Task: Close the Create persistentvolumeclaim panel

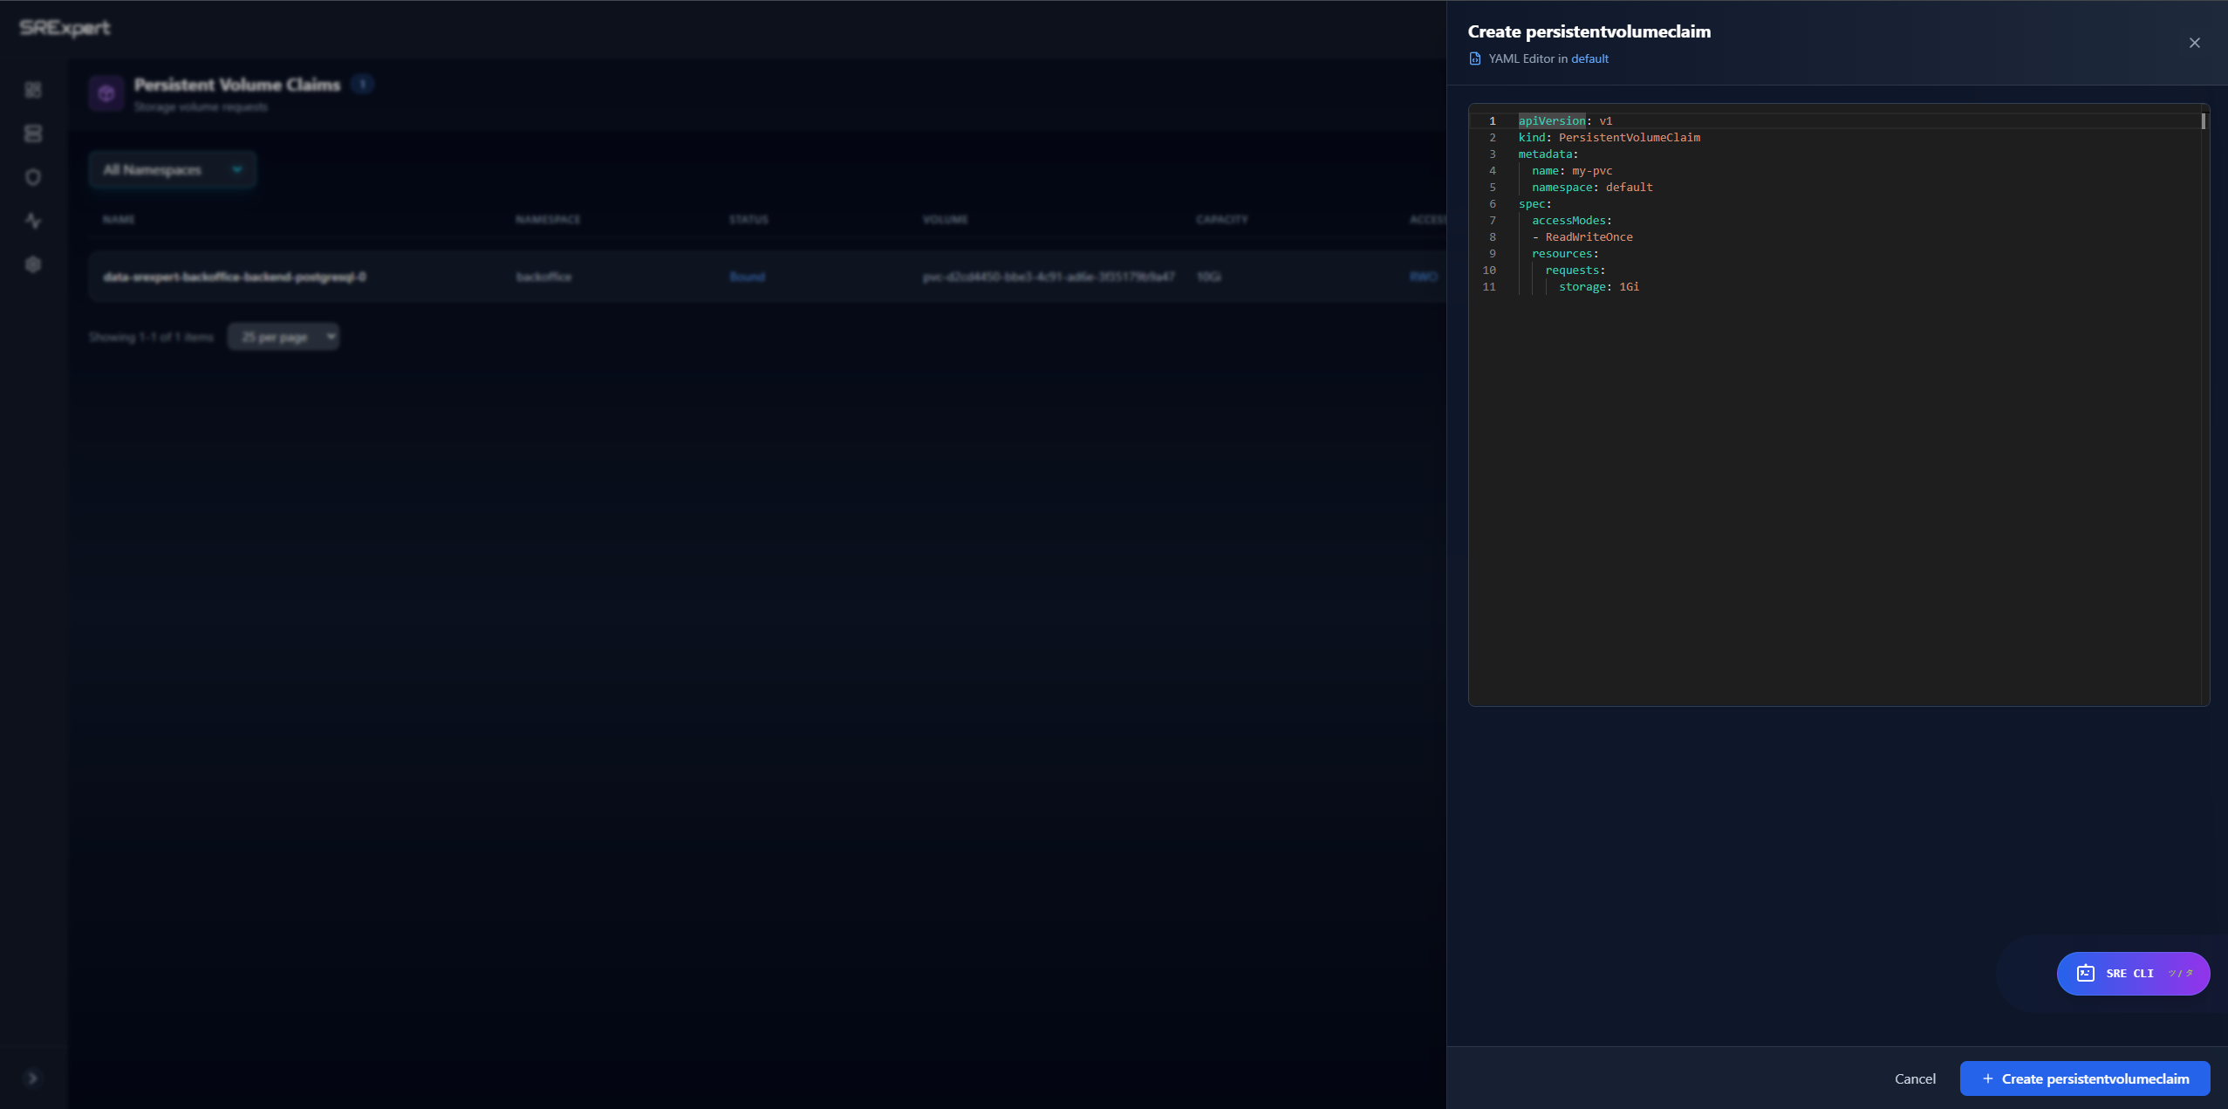Action: click(2194, 42)
